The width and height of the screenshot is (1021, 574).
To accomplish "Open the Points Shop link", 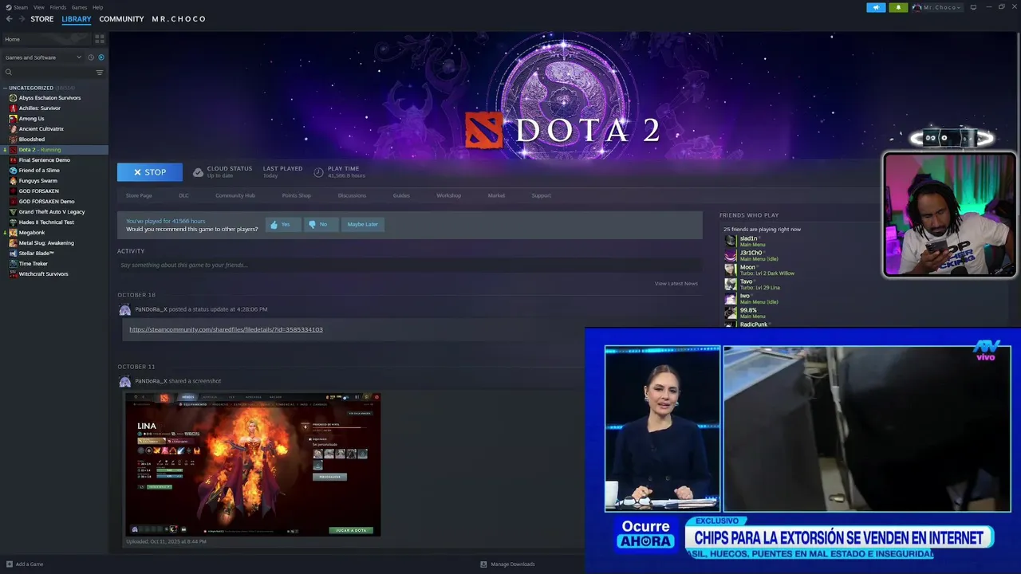I will pos(296,195).
